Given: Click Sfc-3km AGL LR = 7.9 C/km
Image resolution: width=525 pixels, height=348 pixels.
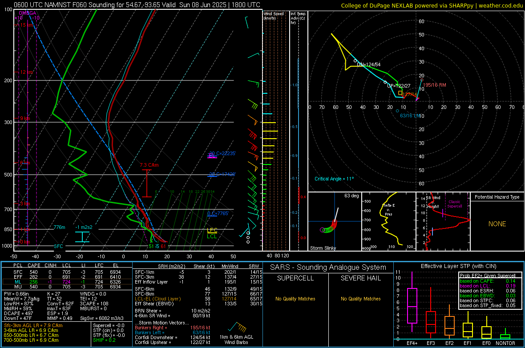Looking at the screenshot, I should pos(33,325).
